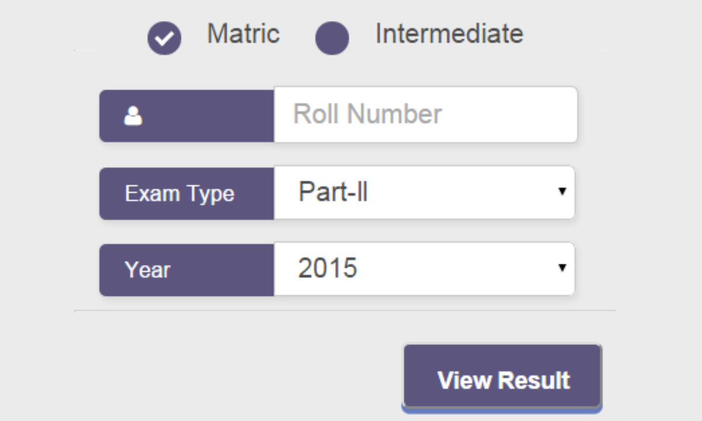Click the selected 2015 year value
The image size is (702, 421).
(328, 268)
